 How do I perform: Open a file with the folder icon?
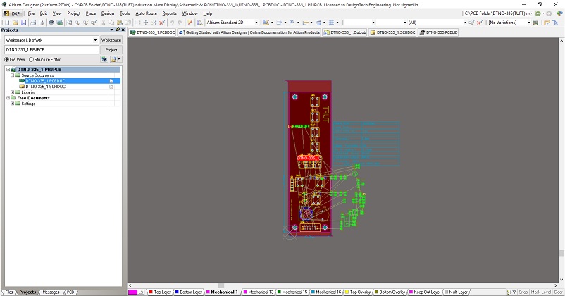tap(15, 23)
